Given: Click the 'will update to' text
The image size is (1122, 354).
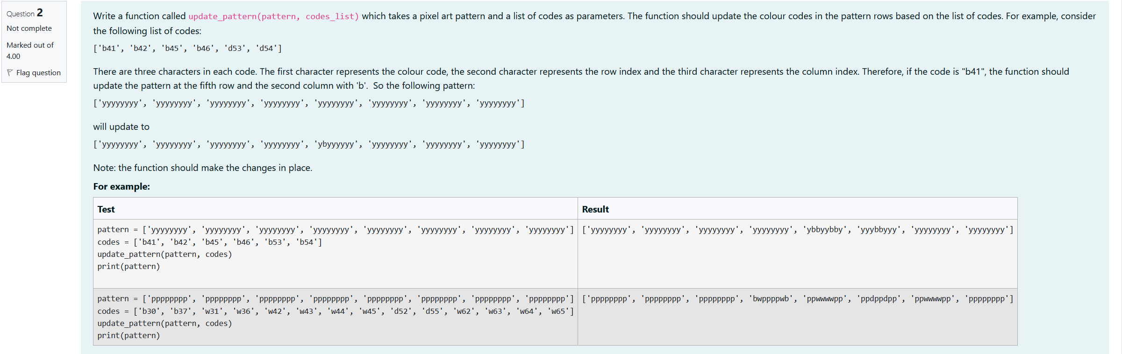Looking at the screenshot, I should coord(121,127).
